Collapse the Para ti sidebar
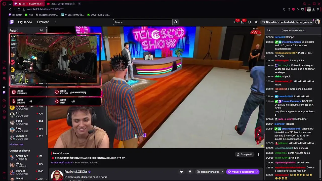322x181 pixels. 41,30
